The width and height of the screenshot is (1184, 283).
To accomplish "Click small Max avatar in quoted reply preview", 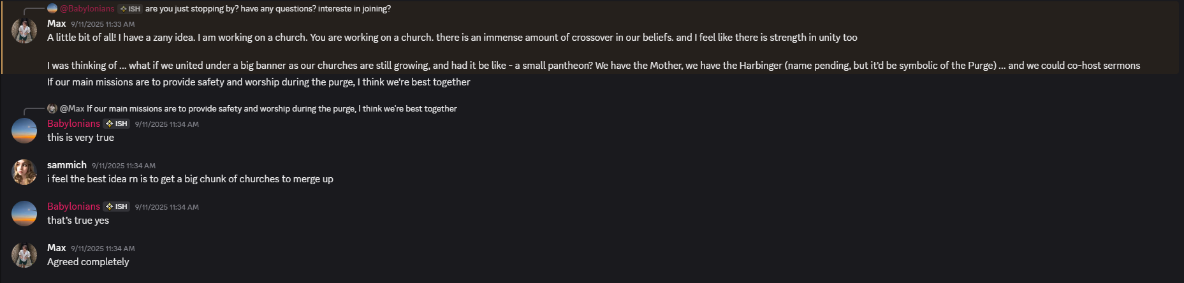I will pos(52,108).
